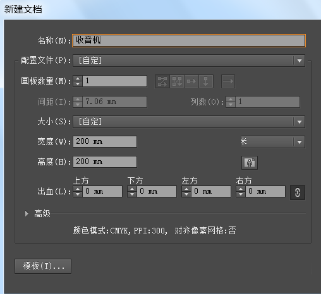
Task: Decrease the top bleed (上方) stepper
Action: pos(78,194)
